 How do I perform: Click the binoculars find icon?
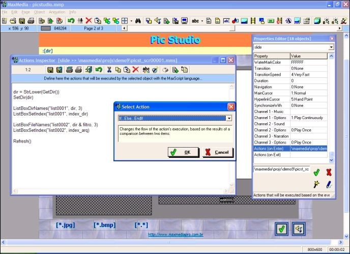click(138, 21)
